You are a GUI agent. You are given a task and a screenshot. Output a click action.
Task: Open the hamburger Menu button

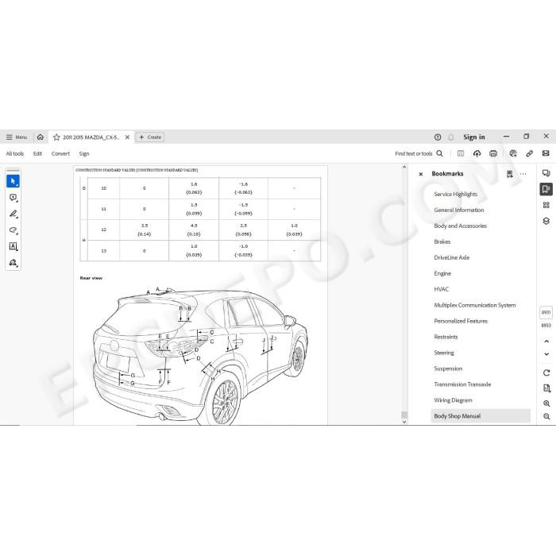(x=17, y=137)
